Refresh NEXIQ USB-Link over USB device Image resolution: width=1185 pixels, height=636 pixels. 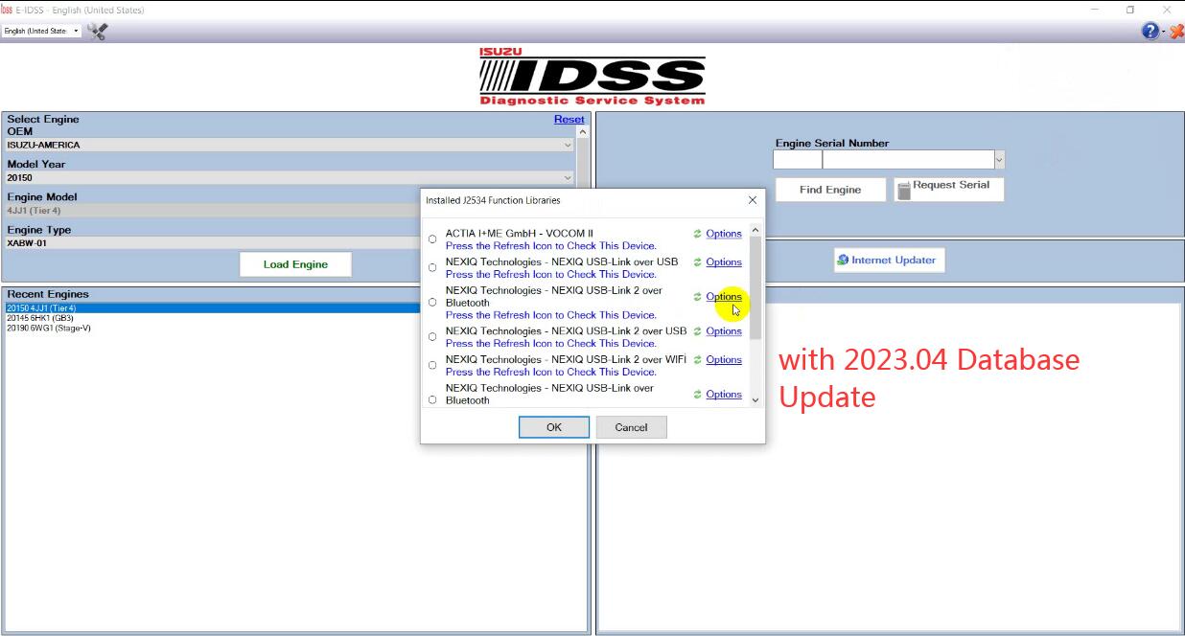coord(698,262)
